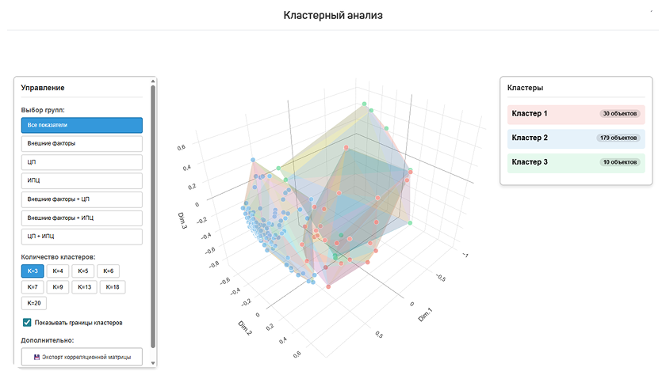Screen dimensions: 666x375
Task: Select the Все показатели group
Action: tap(82, 125)
